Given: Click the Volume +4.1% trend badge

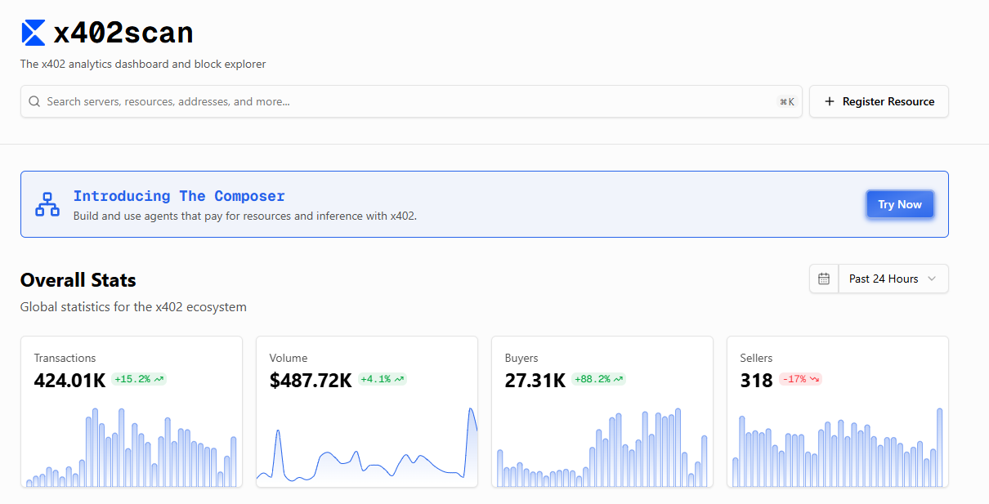Looking at the screenshot, I should 382,379.
